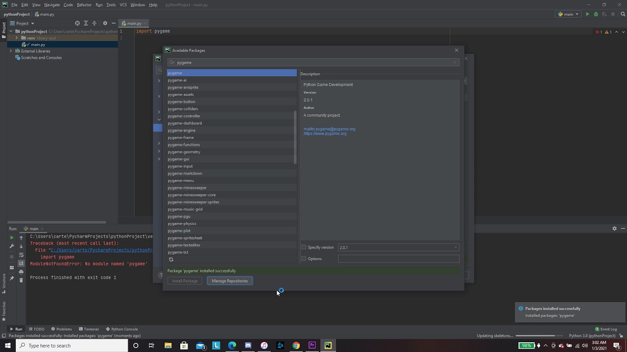
Task: Click the Manage Repositories button
Action: (230, 281)
